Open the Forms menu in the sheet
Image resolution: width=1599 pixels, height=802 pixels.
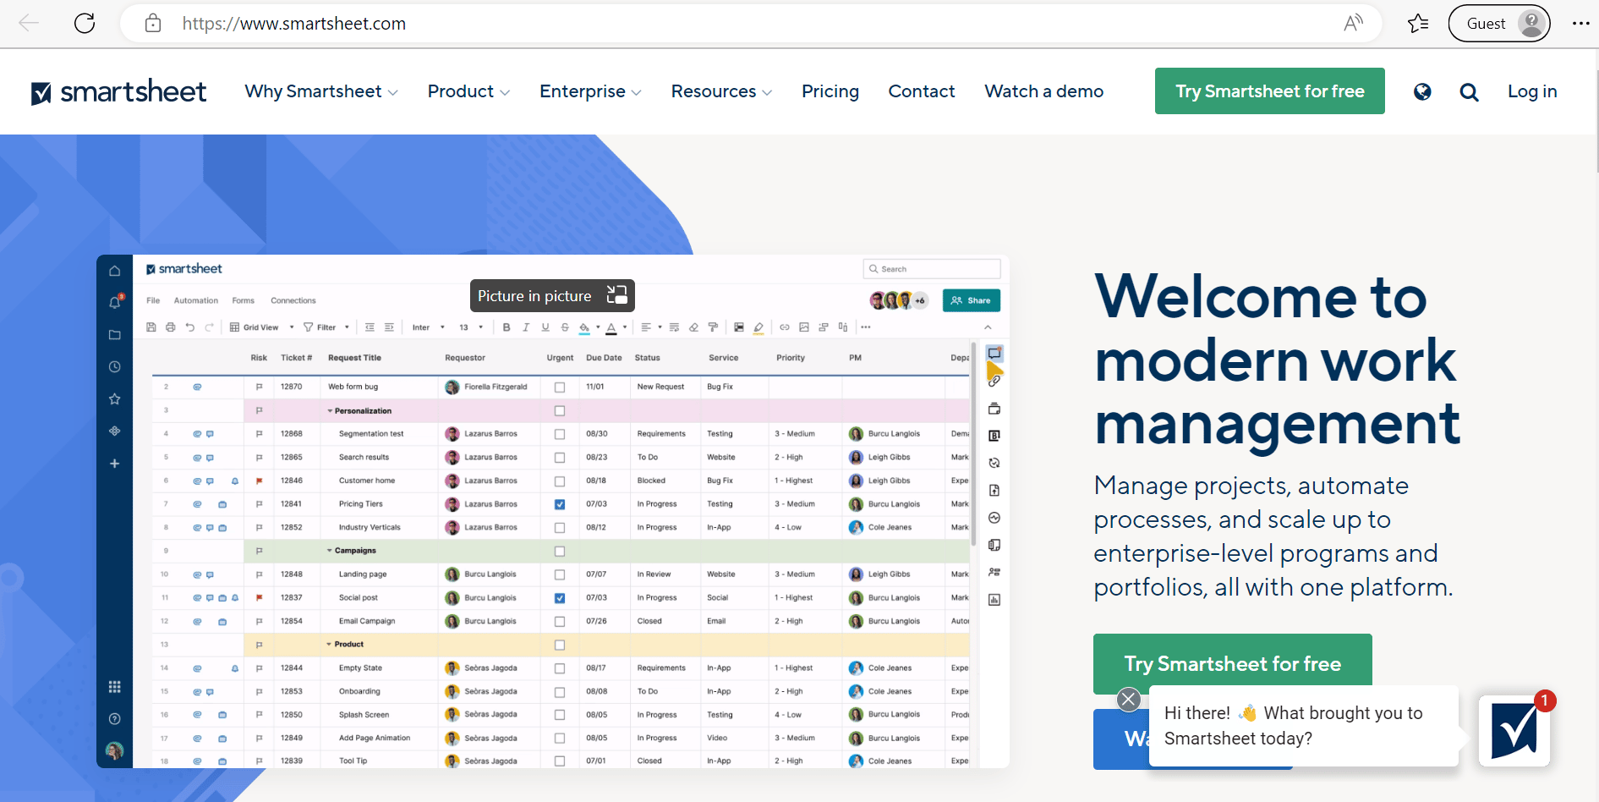click(244, 300)
